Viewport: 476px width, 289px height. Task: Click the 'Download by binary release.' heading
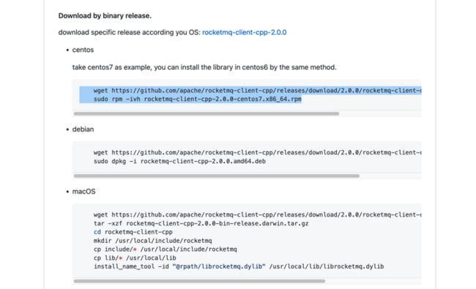pyautogui.click(x=105, y=16)
